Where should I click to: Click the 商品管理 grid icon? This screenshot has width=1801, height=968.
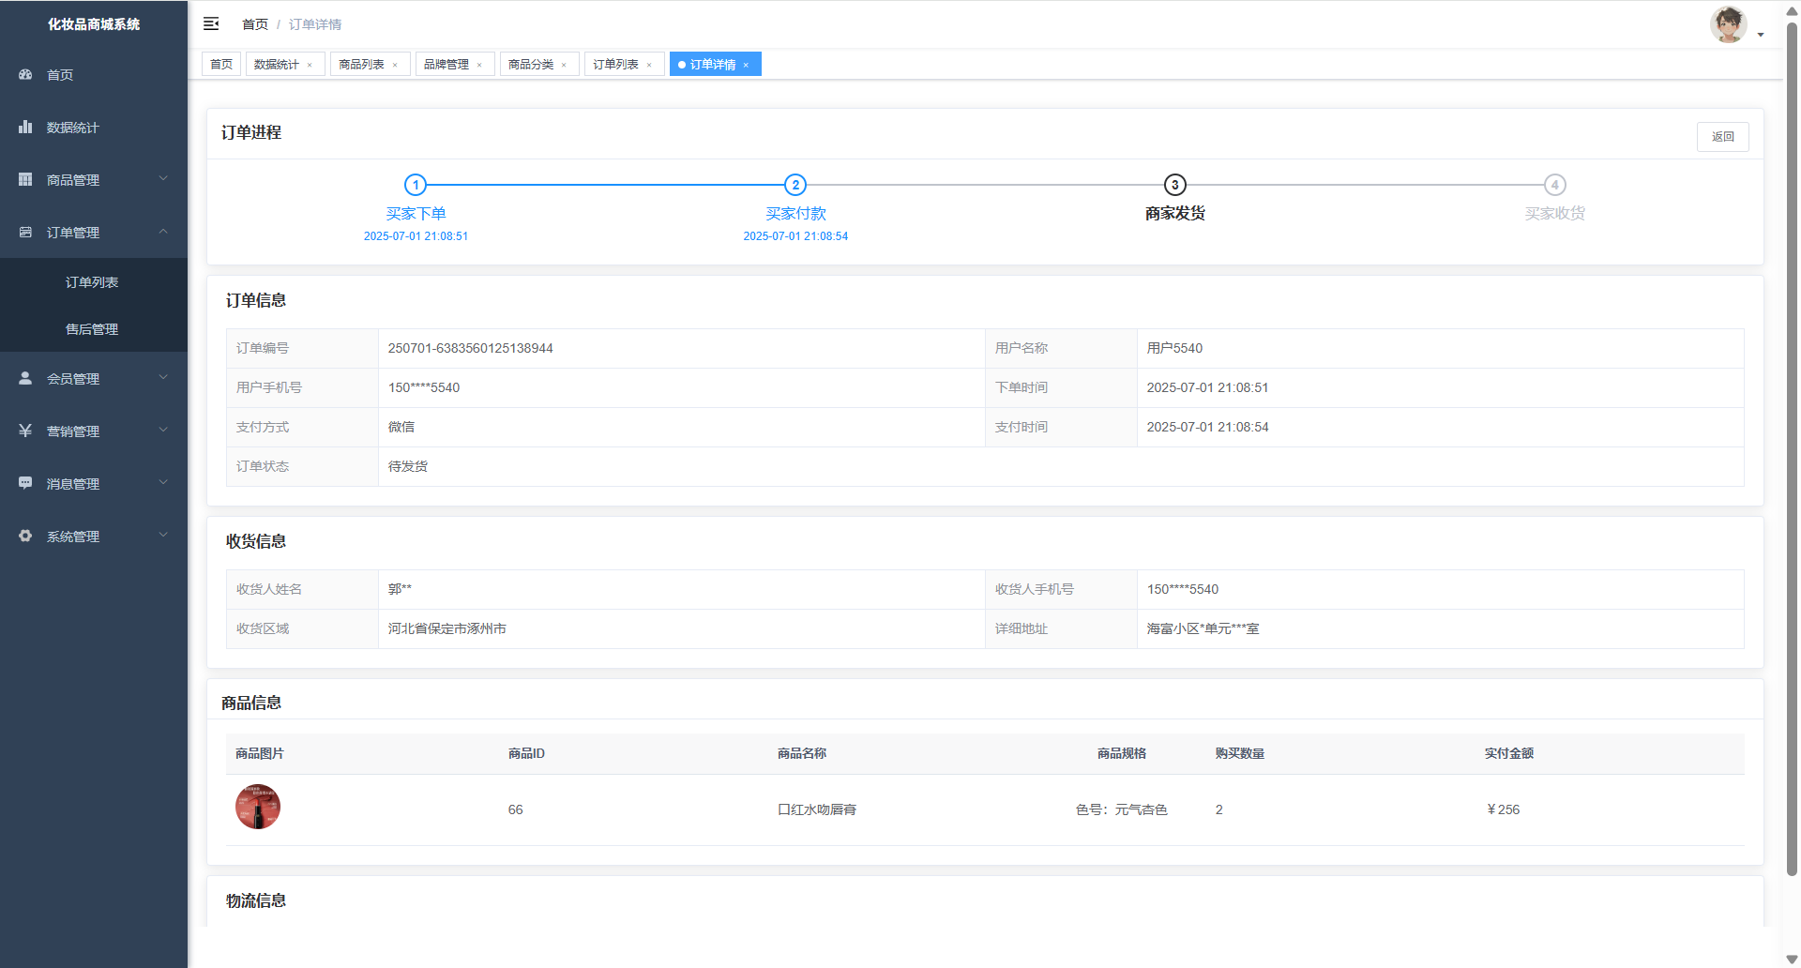(x=25, y=179)
